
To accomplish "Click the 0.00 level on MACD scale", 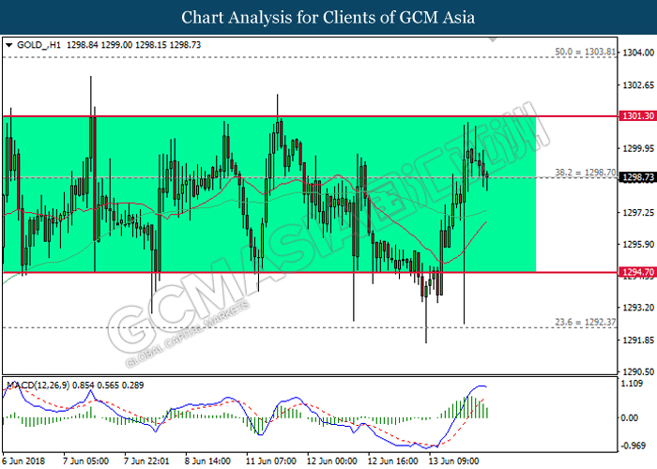I will click(630, 416).
